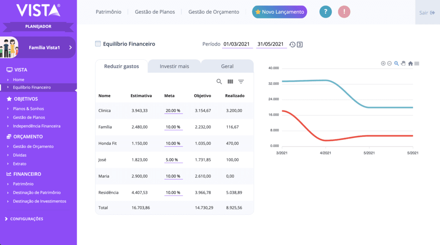Expand the Configurações sidebar section
Image resolution: width=440 pixels, height=245 pixels.
click(x=27, y=219)
